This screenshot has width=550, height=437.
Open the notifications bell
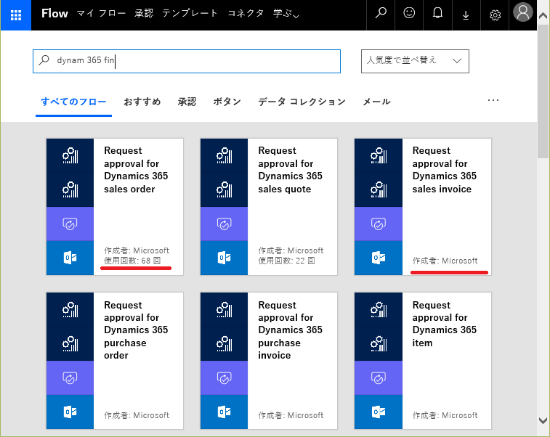click(x=437, y=13)
